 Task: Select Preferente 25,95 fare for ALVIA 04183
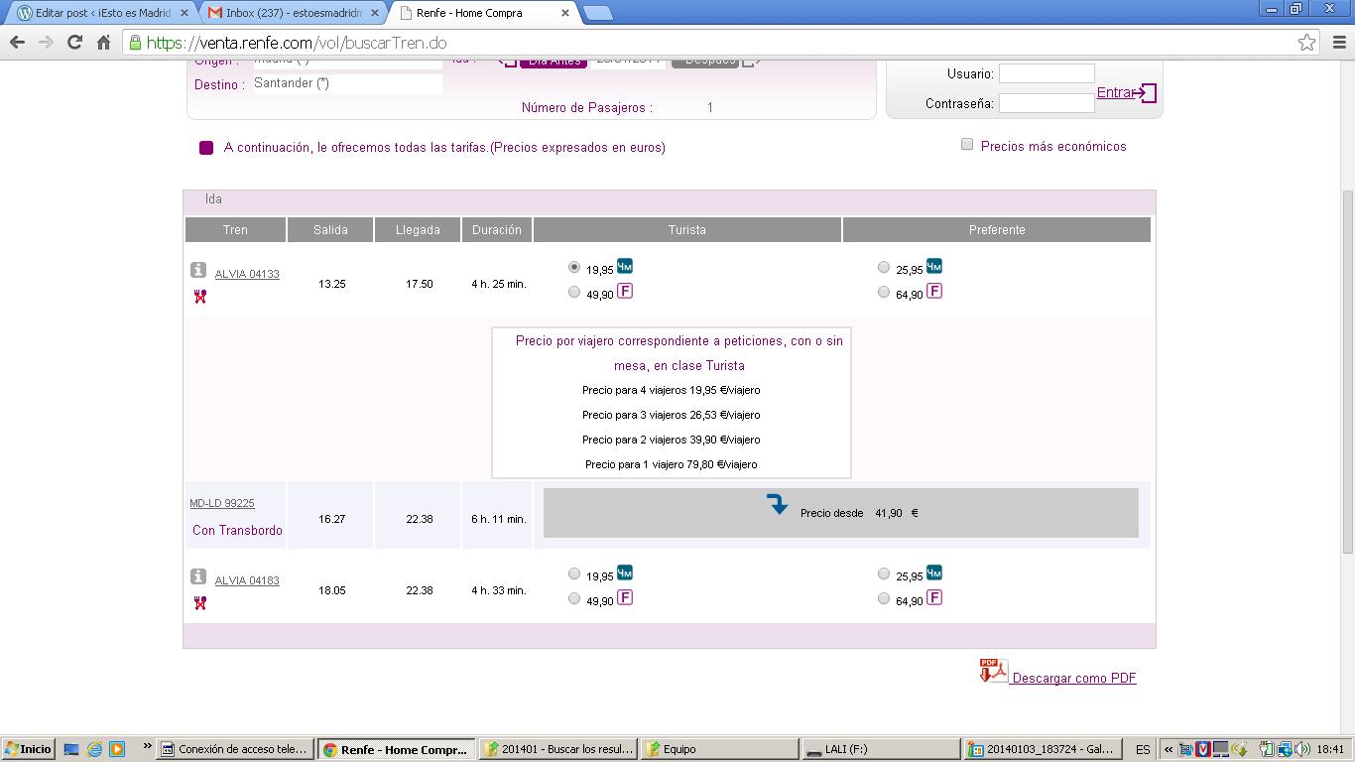click(884, 573)
